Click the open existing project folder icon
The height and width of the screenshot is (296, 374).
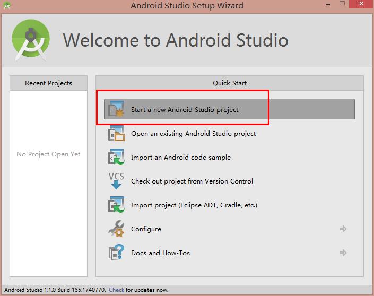coord(116,133)
